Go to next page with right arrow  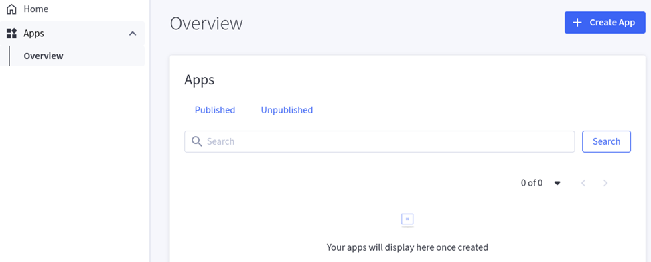coord(605,183)
